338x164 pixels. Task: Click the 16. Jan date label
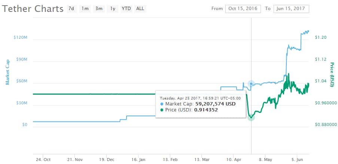(x=138, y=159)
